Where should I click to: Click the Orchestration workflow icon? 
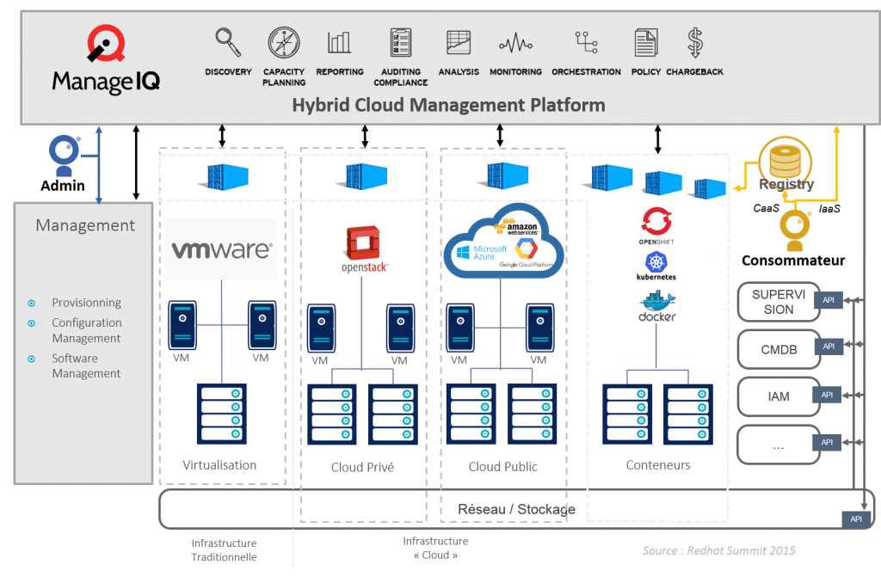[x=586, y=42]
